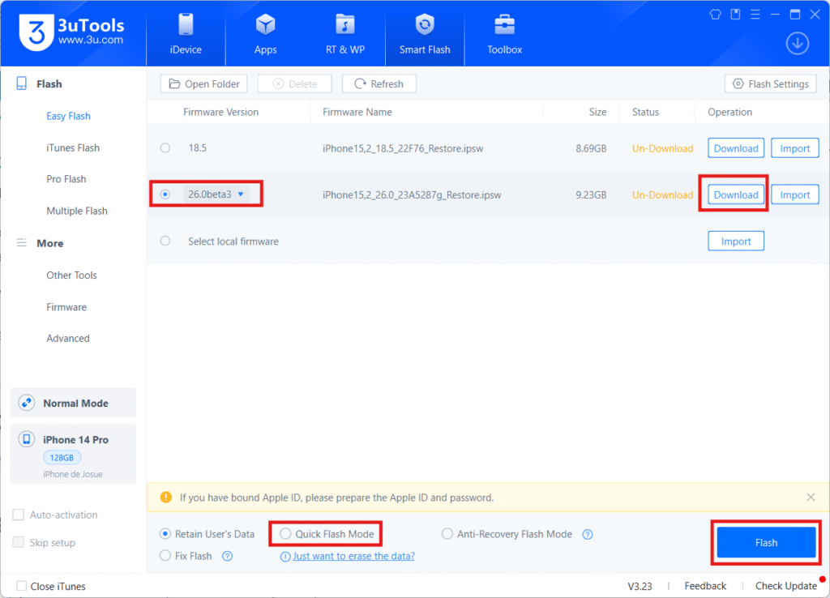Click info icon beside erase data link
Viewport: 830px width, 598px height.
(285, 557)
